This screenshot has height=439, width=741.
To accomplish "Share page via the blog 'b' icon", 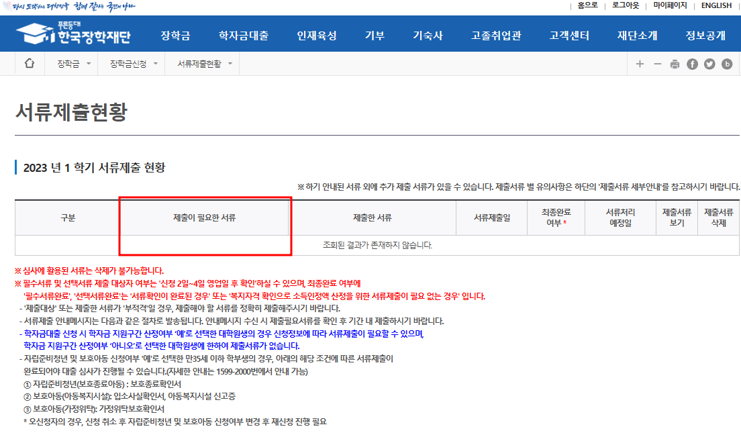I will tap(726, 62).
